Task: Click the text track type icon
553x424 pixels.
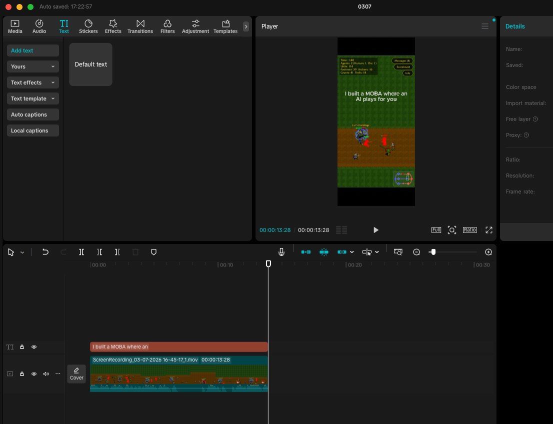Action: pyautogui.click(x=10, y=346)
